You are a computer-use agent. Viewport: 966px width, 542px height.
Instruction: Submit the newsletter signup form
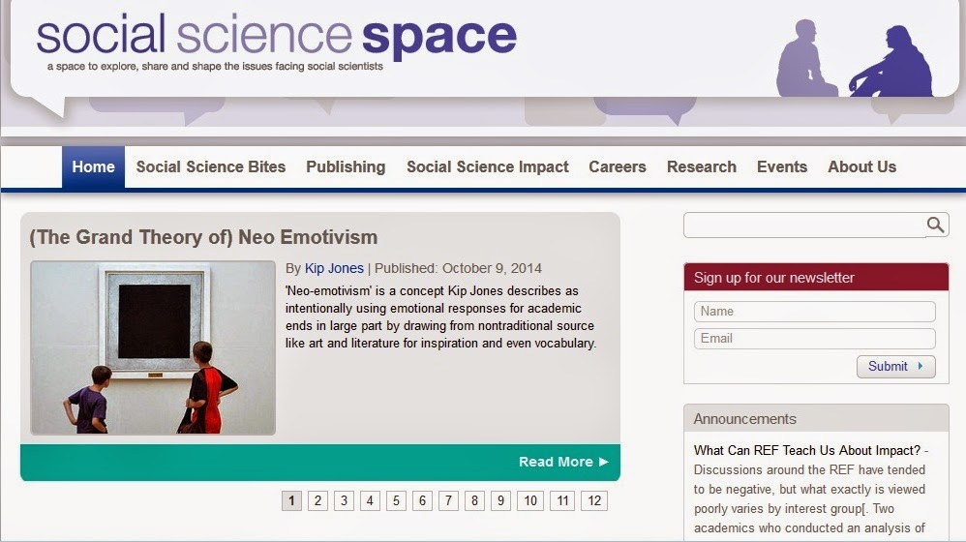[x=895, y=367]
